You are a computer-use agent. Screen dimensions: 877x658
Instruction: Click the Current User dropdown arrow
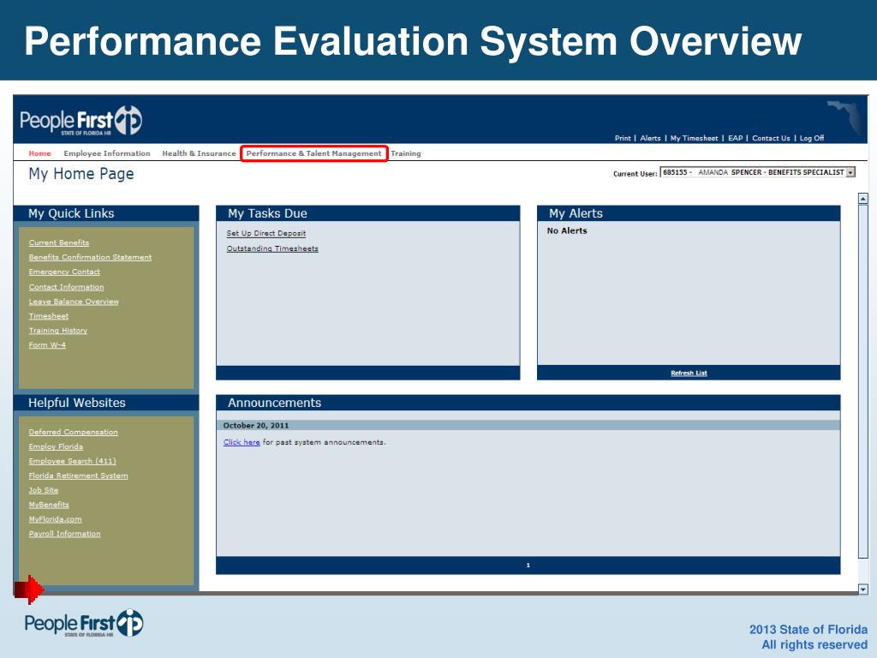point(850,172)
